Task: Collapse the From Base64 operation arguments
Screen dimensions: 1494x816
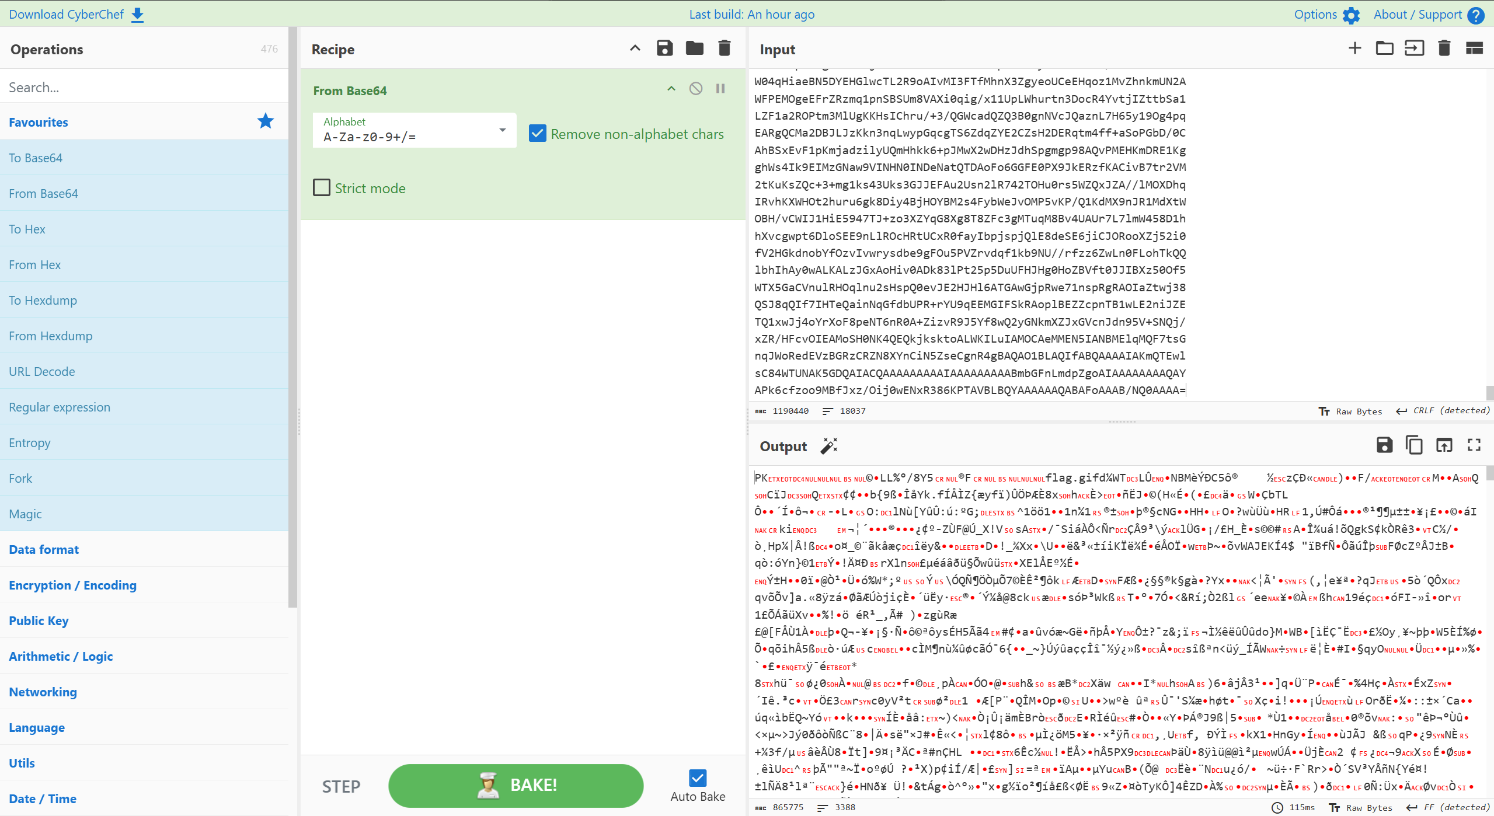Action: 671,89
